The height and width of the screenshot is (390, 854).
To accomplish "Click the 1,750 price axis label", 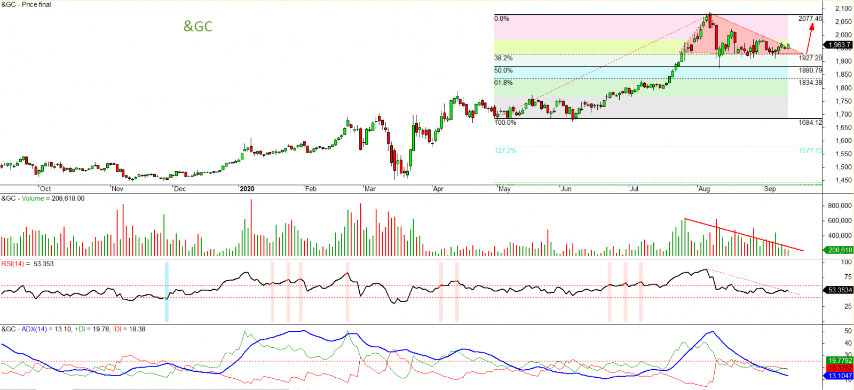I will pos(843,101).
